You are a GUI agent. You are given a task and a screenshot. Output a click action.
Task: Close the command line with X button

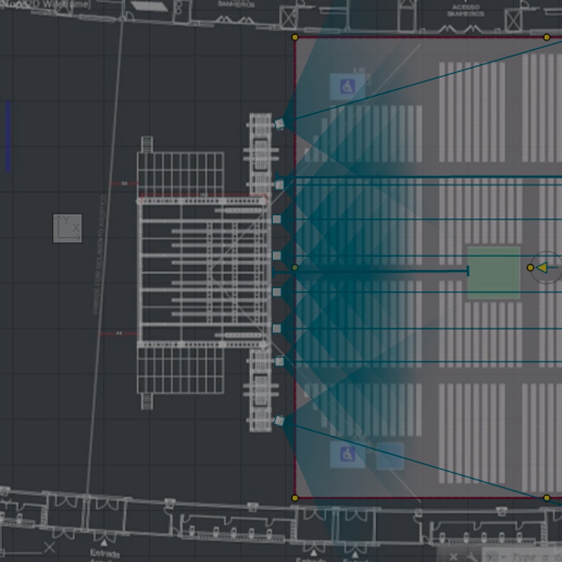(x=454, y=557)
